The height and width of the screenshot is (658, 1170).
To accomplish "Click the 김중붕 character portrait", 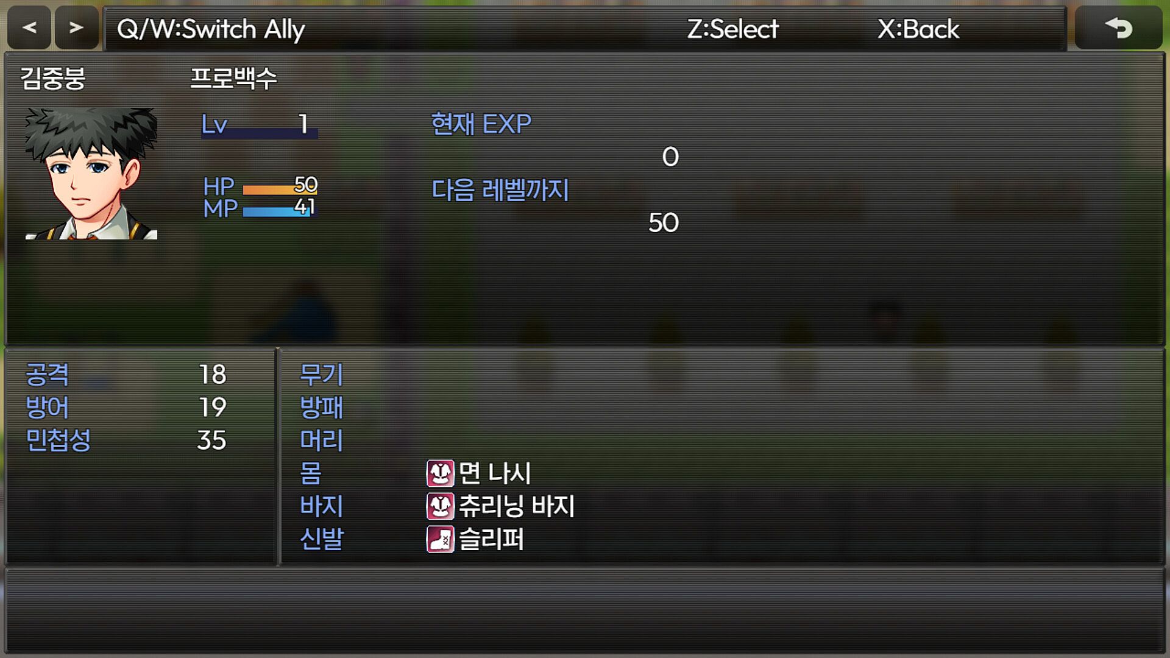I will 91,174.
